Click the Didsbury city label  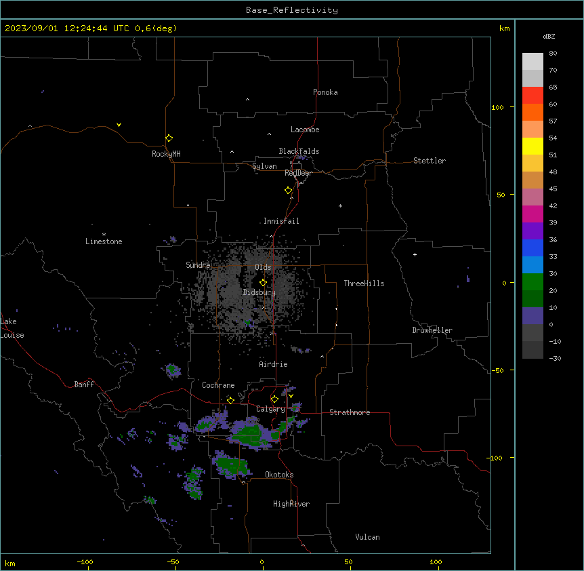tap(259, 292)
